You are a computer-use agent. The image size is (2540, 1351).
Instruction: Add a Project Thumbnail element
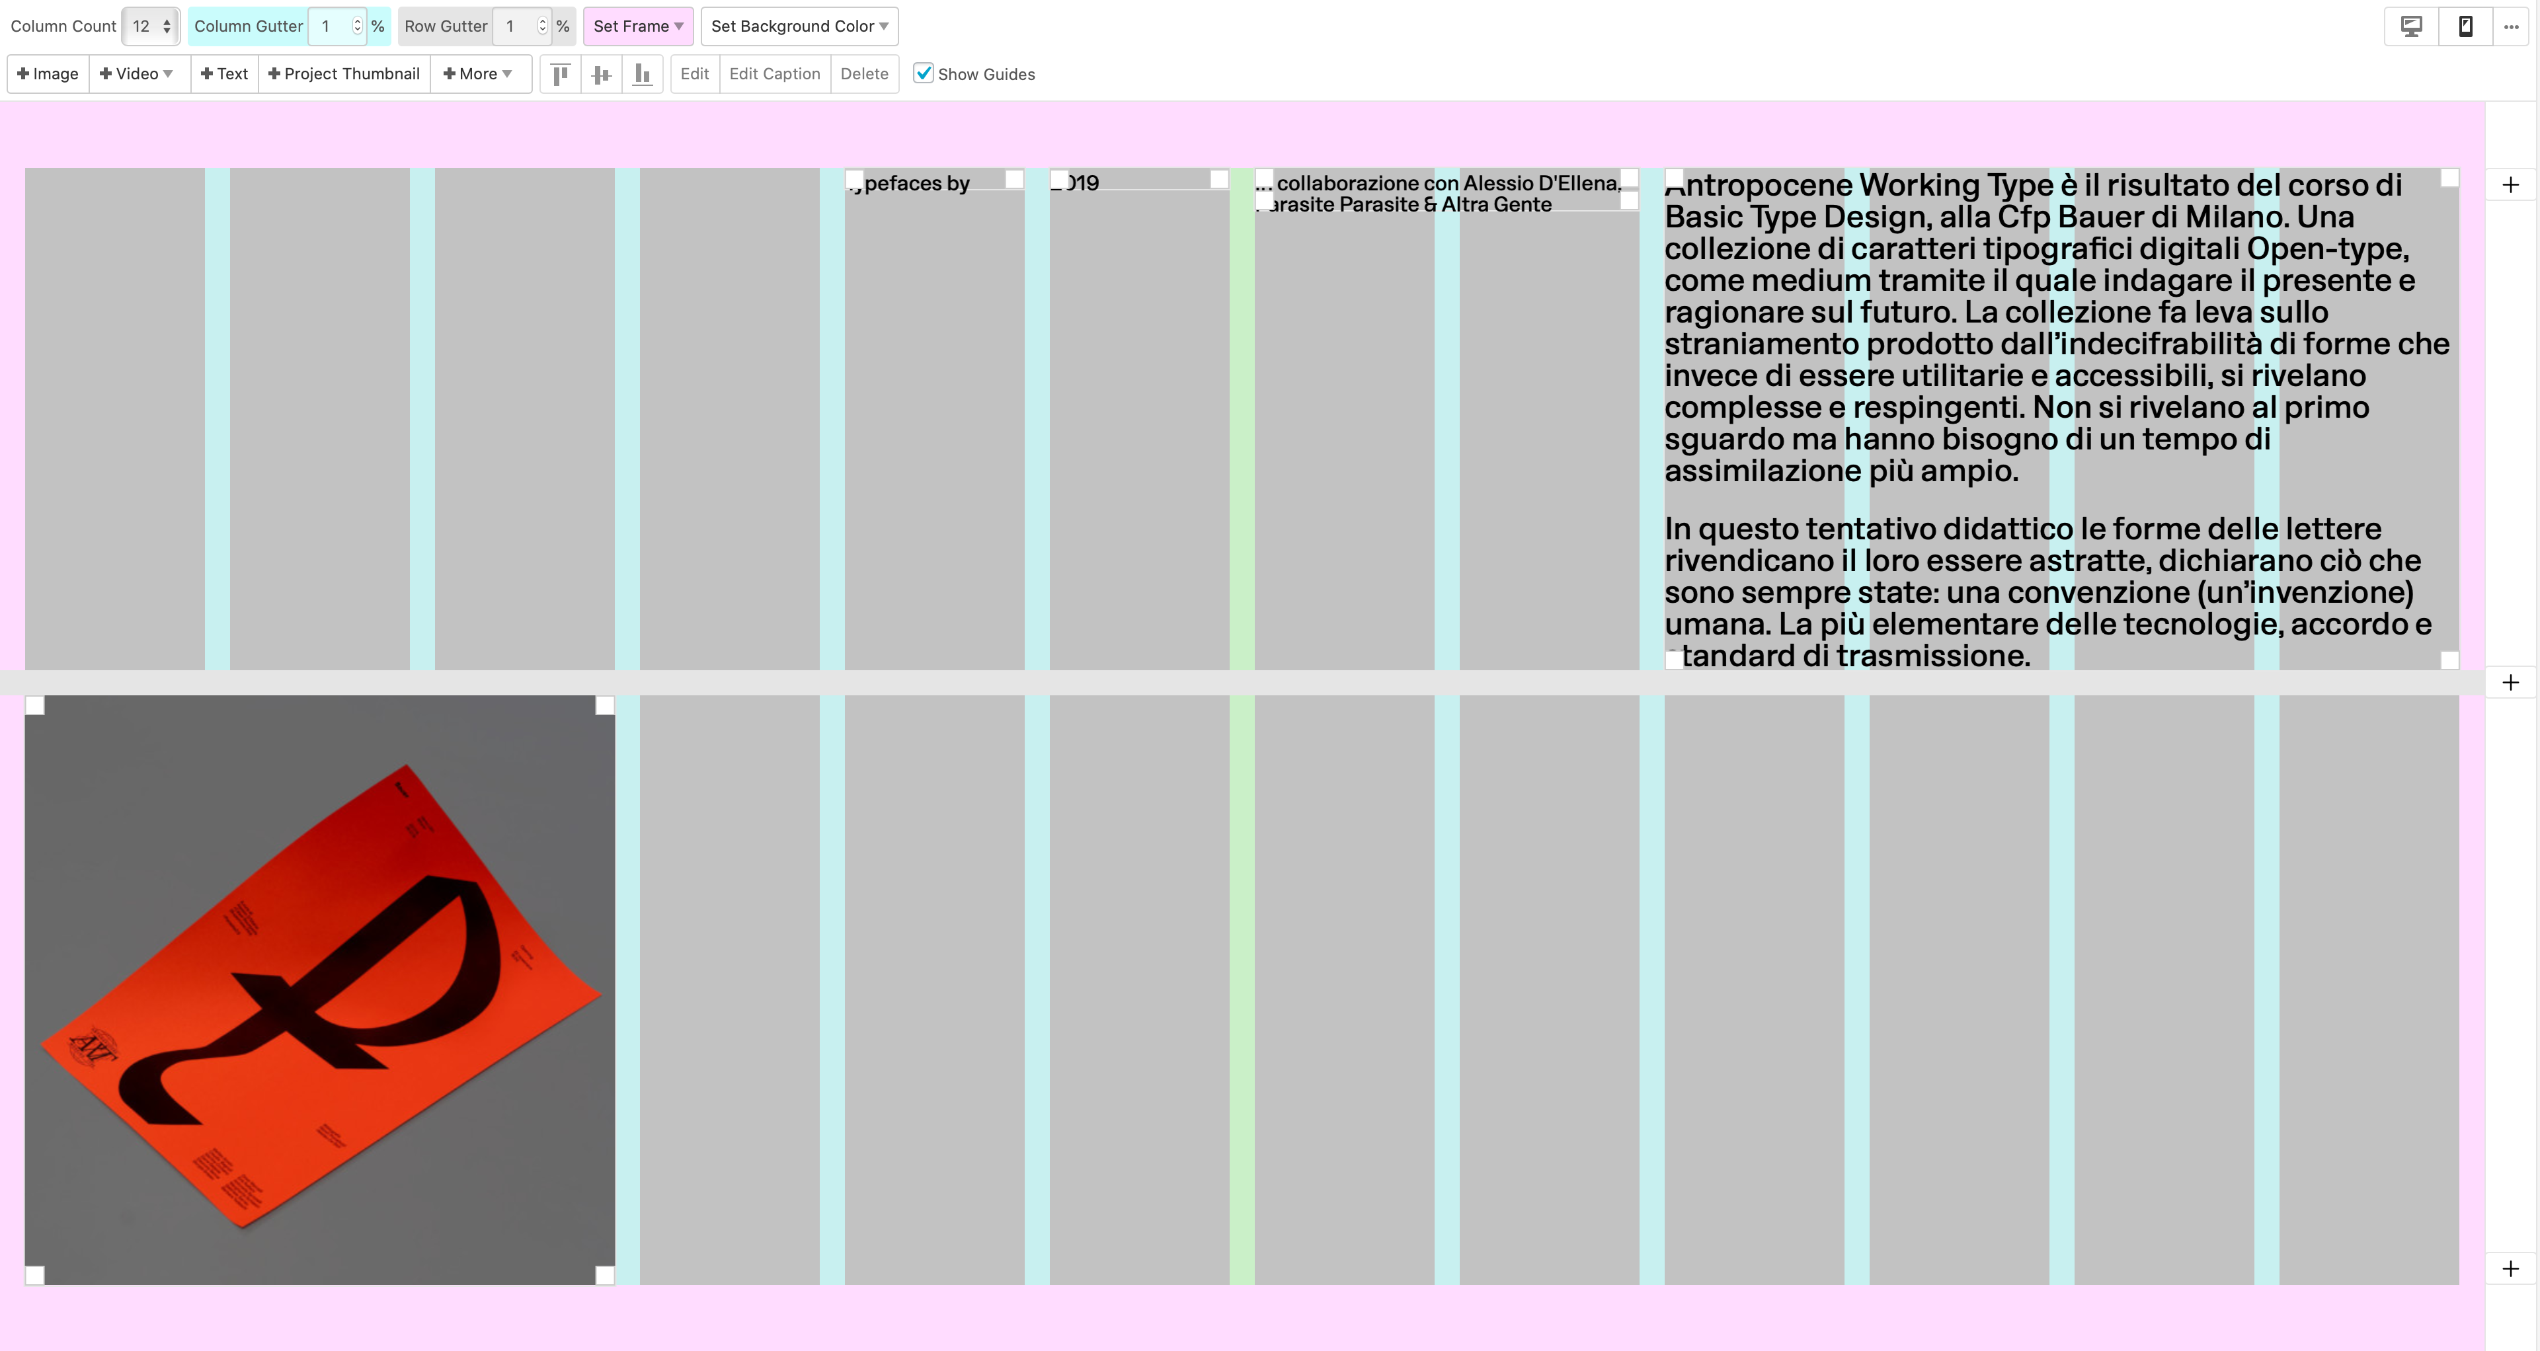pos(344,74)
